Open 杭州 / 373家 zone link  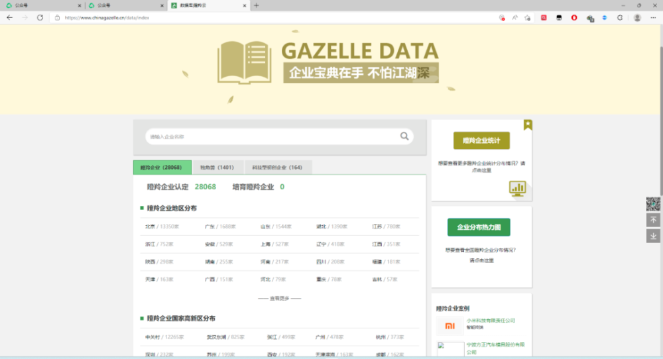point(390,337)
